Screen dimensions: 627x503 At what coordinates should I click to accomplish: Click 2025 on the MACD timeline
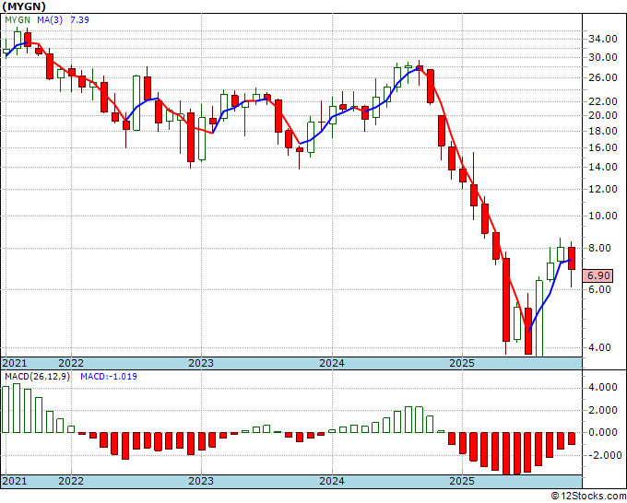tap(462, 481)
